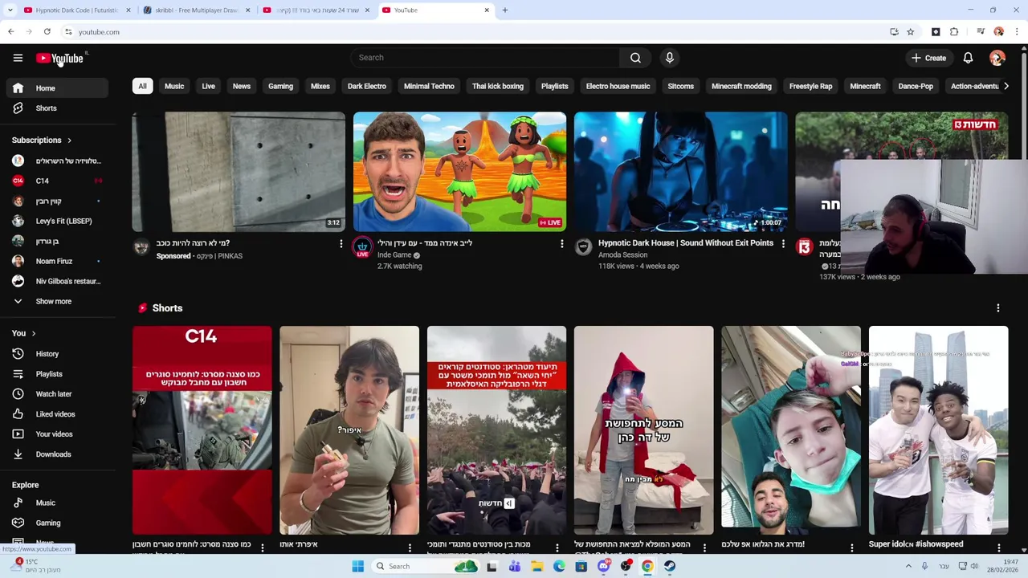Open notifications bell
Viewport: 1028px width, 578px height.
pos(968,58)
